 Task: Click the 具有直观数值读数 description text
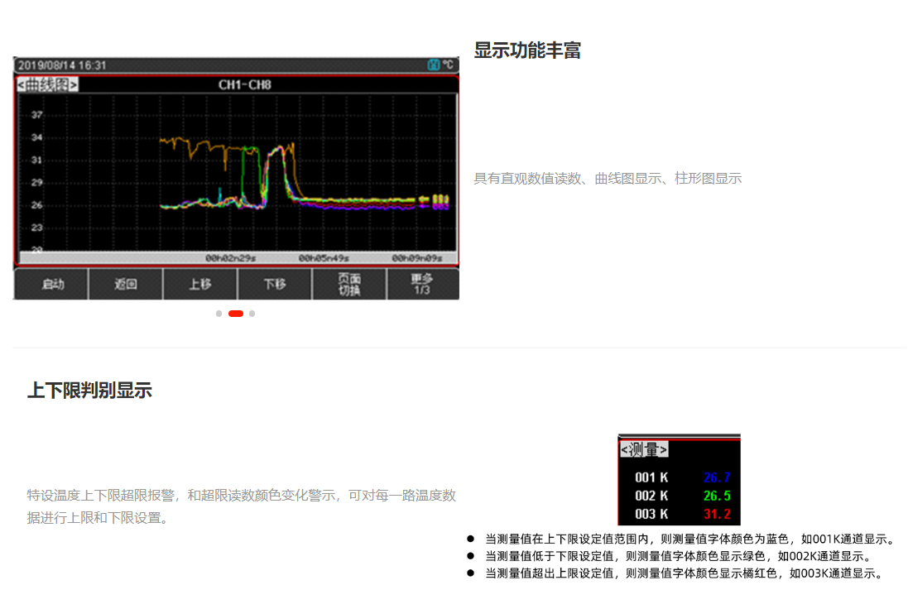coord(608,178)
